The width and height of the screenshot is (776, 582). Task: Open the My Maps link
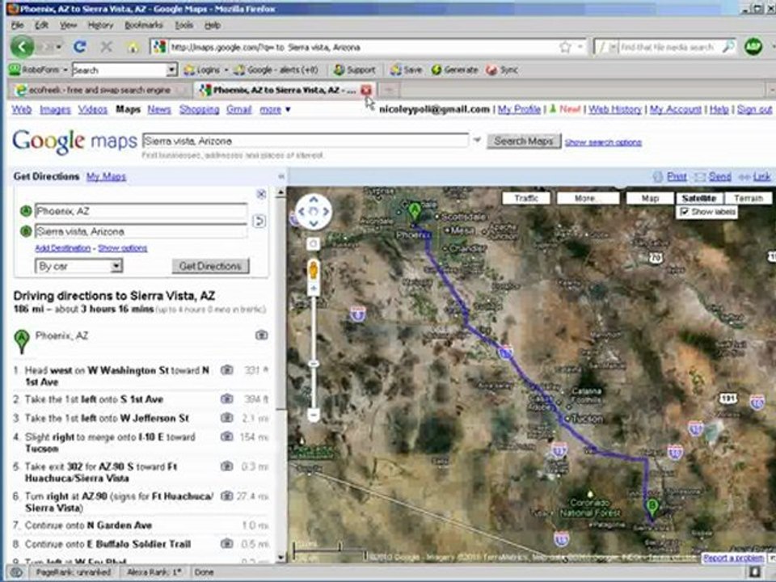106,176
